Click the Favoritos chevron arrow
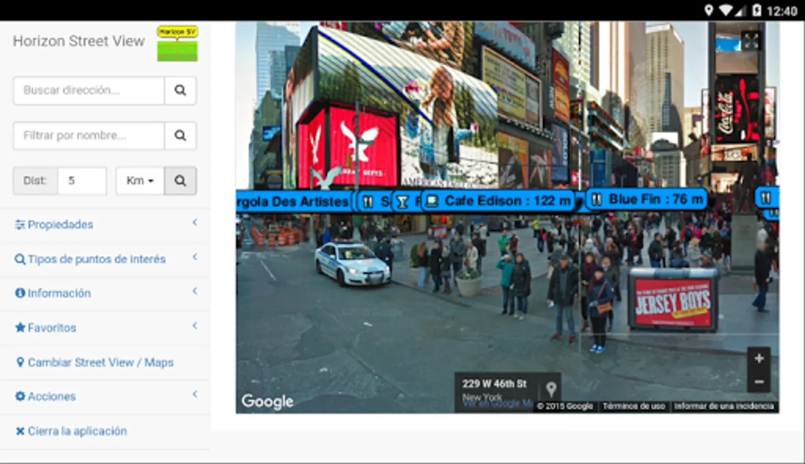 pos(195,325)
